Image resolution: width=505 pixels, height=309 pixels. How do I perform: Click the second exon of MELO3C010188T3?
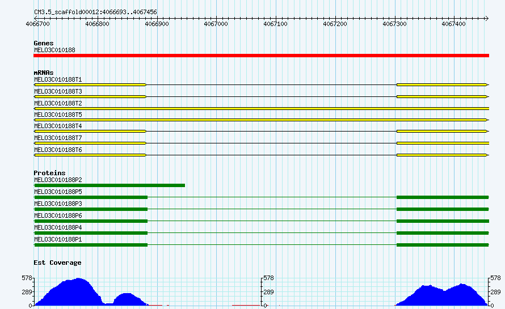pyautogui.click(x=442, y=96)
